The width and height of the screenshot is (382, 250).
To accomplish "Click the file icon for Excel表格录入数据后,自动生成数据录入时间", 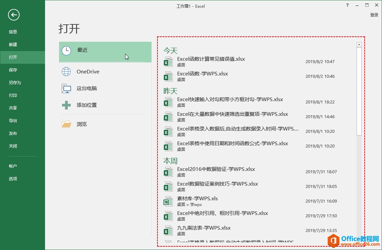I will tap(168, 131).
